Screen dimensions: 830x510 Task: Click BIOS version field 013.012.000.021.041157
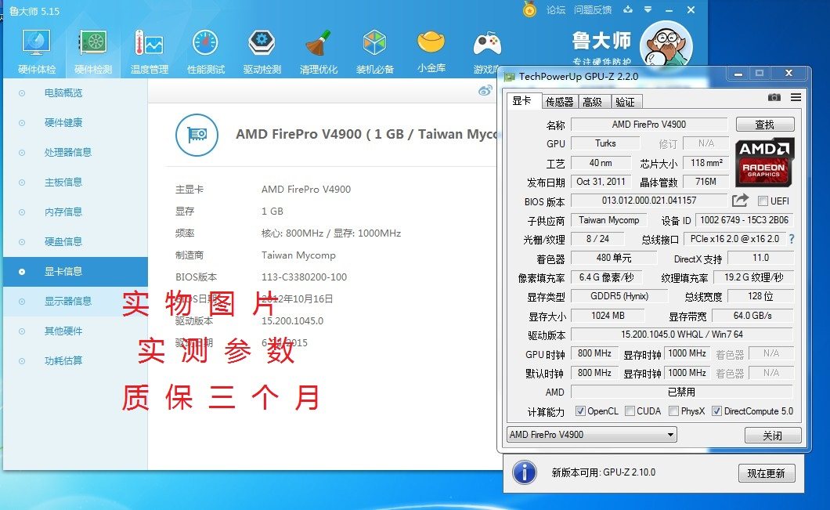(x=649, y=201)
